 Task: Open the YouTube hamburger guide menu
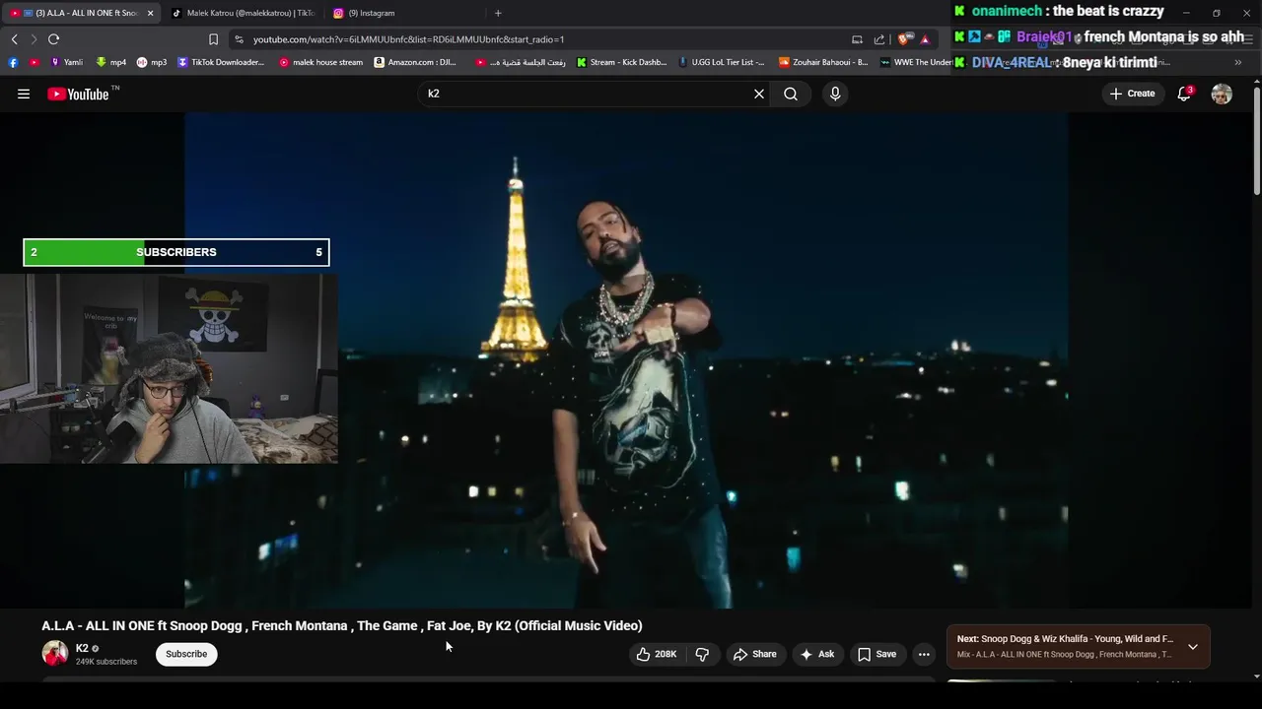[24, 94]
